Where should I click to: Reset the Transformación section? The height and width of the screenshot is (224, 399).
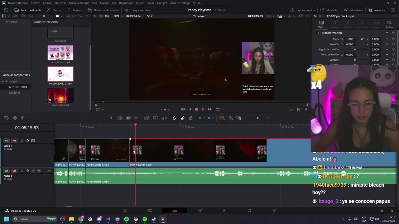pyautogui.click(x=393, y=33)
